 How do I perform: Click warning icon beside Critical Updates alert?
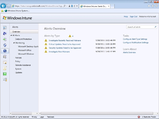click(46, 44)
